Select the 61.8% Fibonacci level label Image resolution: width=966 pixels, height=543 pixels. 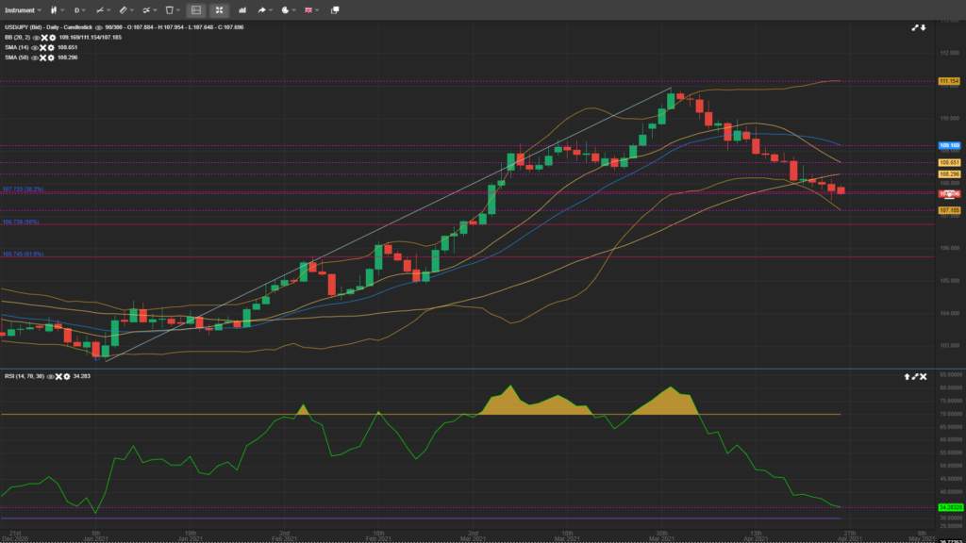click(24, 254)
